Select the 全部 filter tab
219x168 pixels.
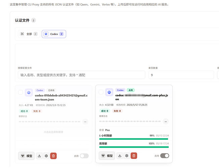[x=29, y=34]
